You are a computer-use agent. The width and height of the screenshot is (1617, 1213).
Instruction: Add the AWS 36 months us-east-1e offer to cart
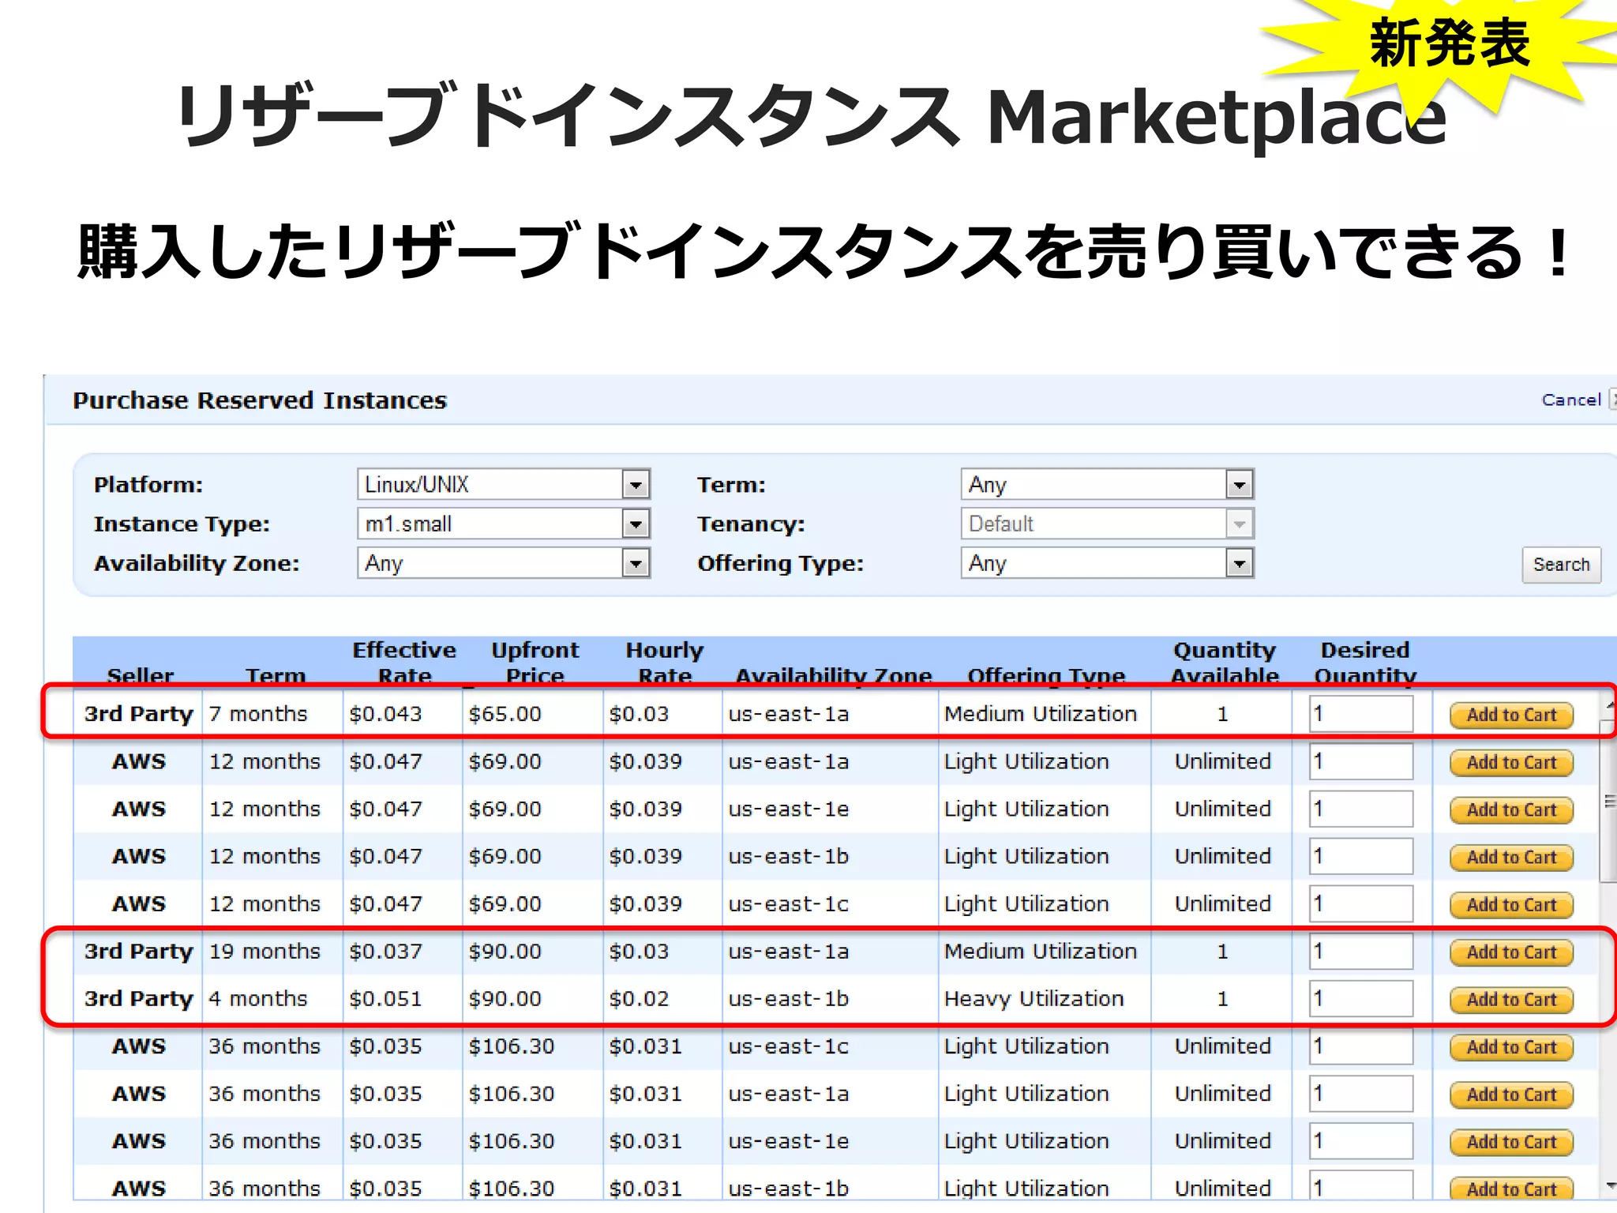tap(1511, 1142)
